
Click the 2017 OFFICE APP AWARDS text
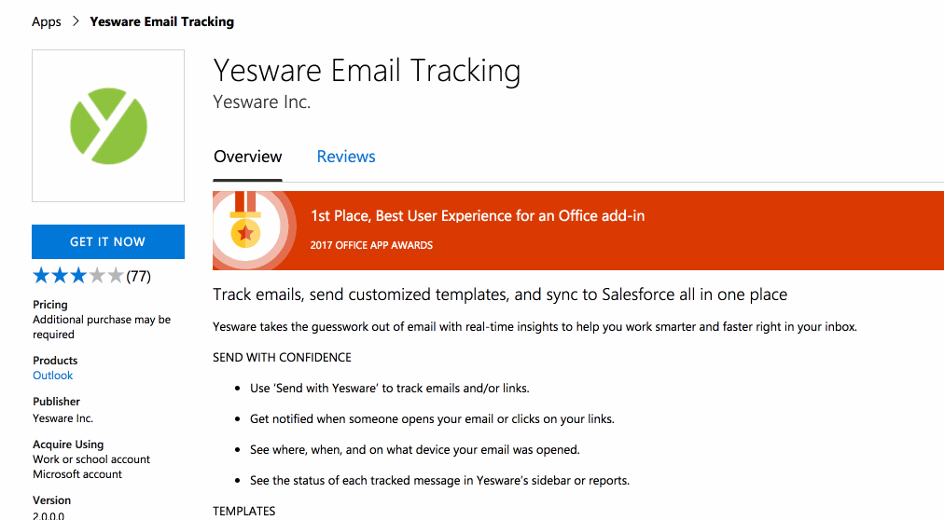point(371,245)
